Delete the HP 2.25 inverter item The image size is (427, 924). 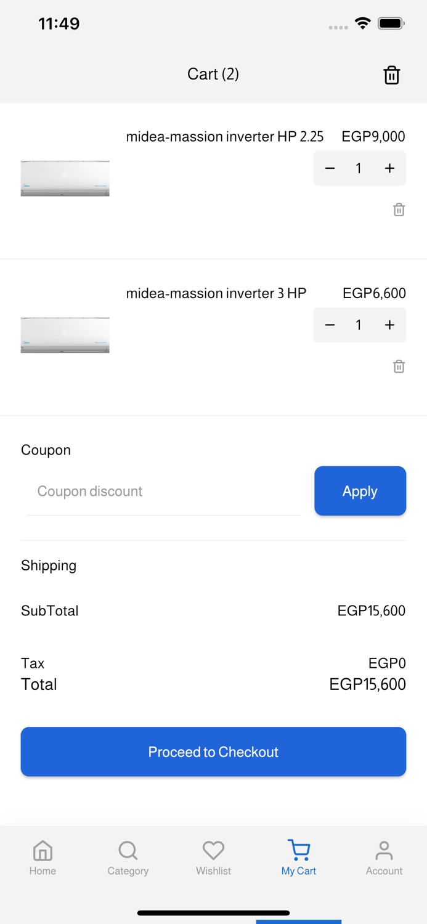pyautogui.click(x=399, y=210)
